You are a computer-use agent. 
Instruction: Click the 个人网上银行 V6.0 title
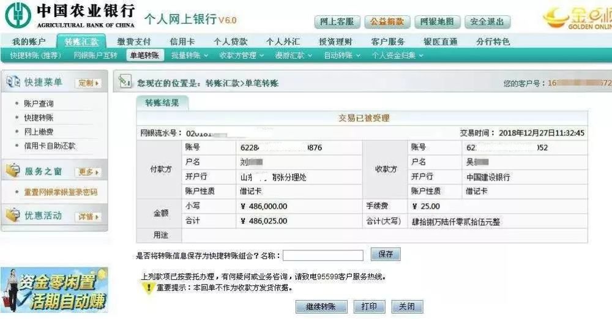(x=190, y=19)
